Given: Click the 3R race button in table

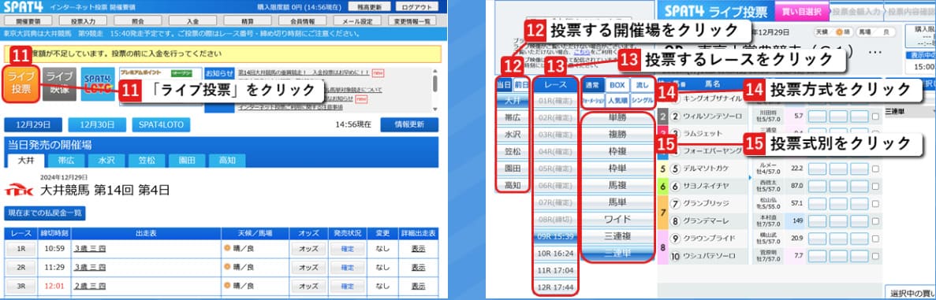Looking at the screenshot, I should 21,287.
